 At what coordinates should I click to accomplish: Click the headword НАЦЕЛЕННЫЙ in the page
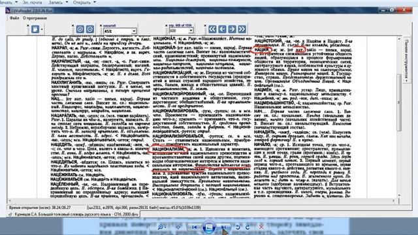65,184
